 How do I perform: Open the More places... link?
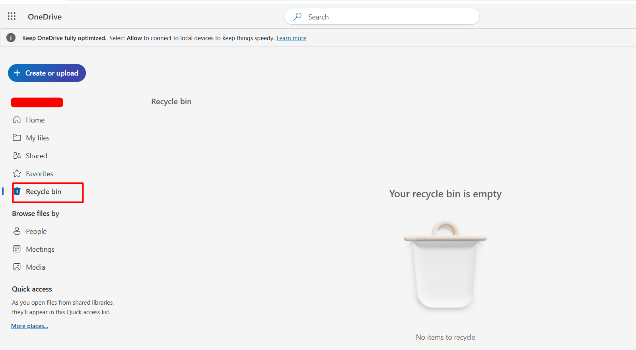(29, 326)
